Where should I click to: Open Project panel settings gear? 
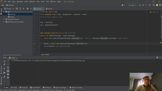point(28,9)
